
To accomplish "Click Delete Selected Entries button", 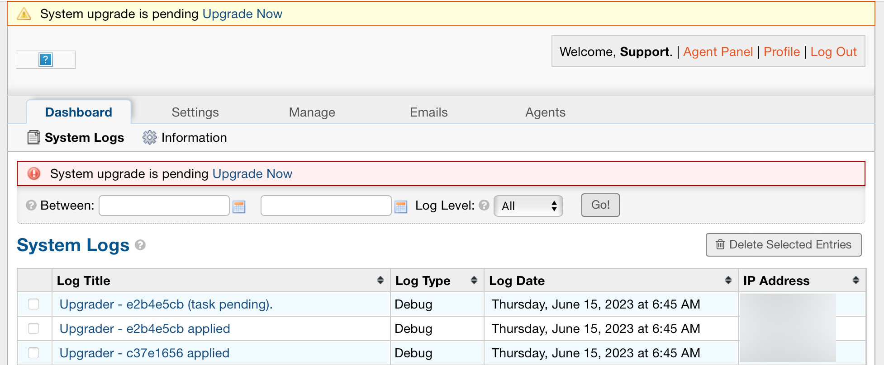I will 783,245.
